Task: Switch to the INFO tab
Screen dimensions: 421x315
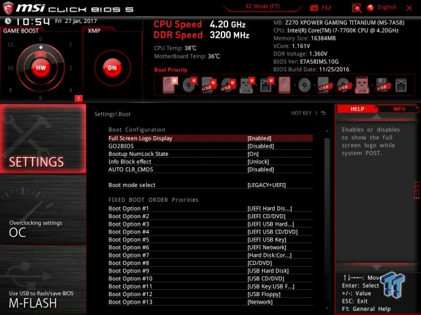Action: pos(399,109)
